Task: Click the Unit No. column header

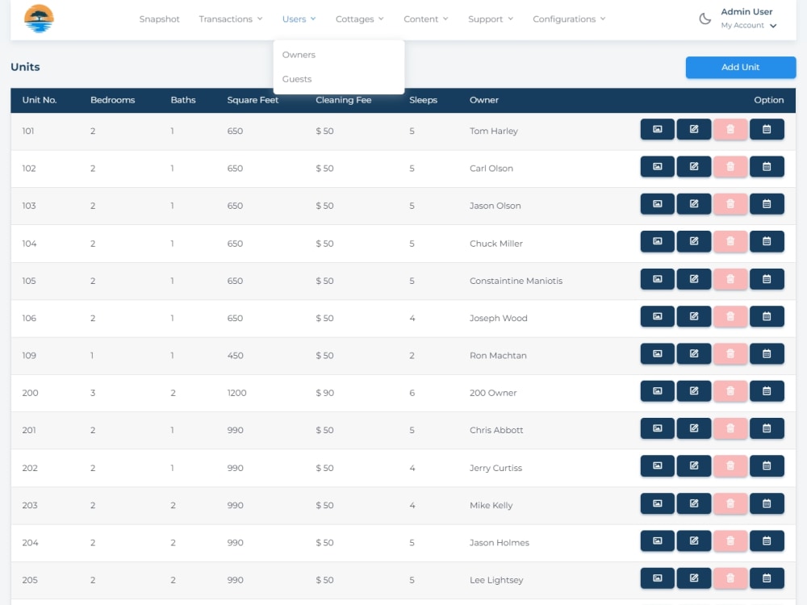Action: click(x=40, y=100)
